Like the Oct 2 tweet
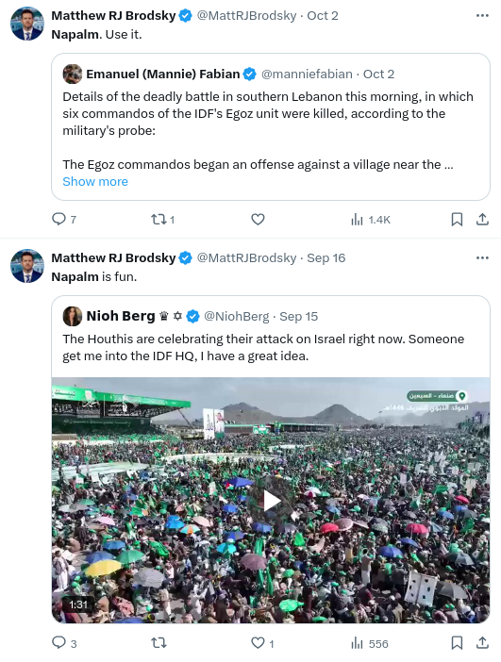 [x=258, y=219]
